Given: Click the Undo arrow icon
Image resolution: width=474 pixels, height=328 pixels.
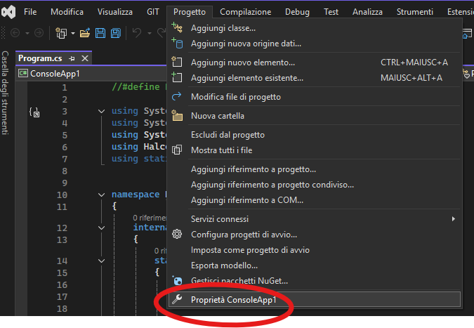Looking at the screenshot, I should click(137, 33).
